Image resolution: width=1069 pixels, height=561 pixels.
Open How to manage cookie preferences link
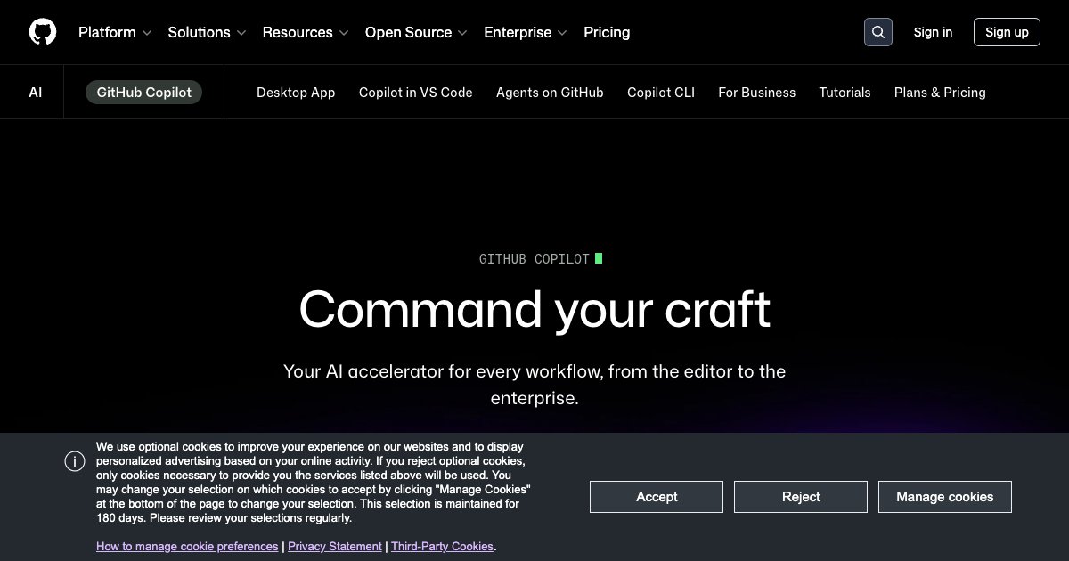[187, 546]
